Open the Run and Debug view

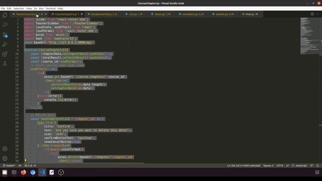(5, 44)
